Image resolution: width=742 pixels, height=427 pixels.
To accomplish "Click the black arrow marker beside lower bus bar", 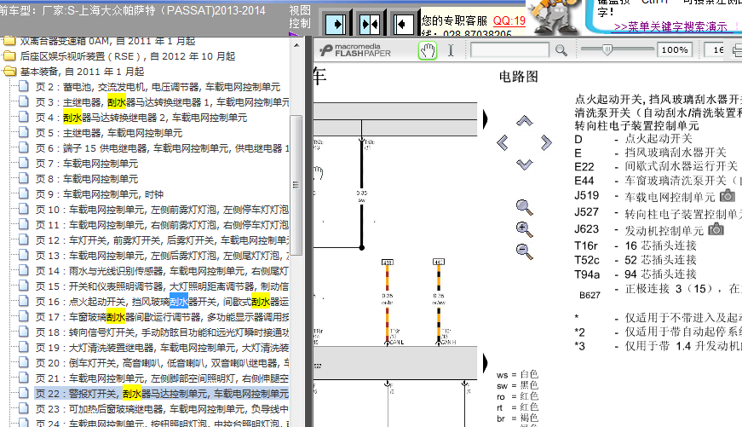I will [485, 364].
